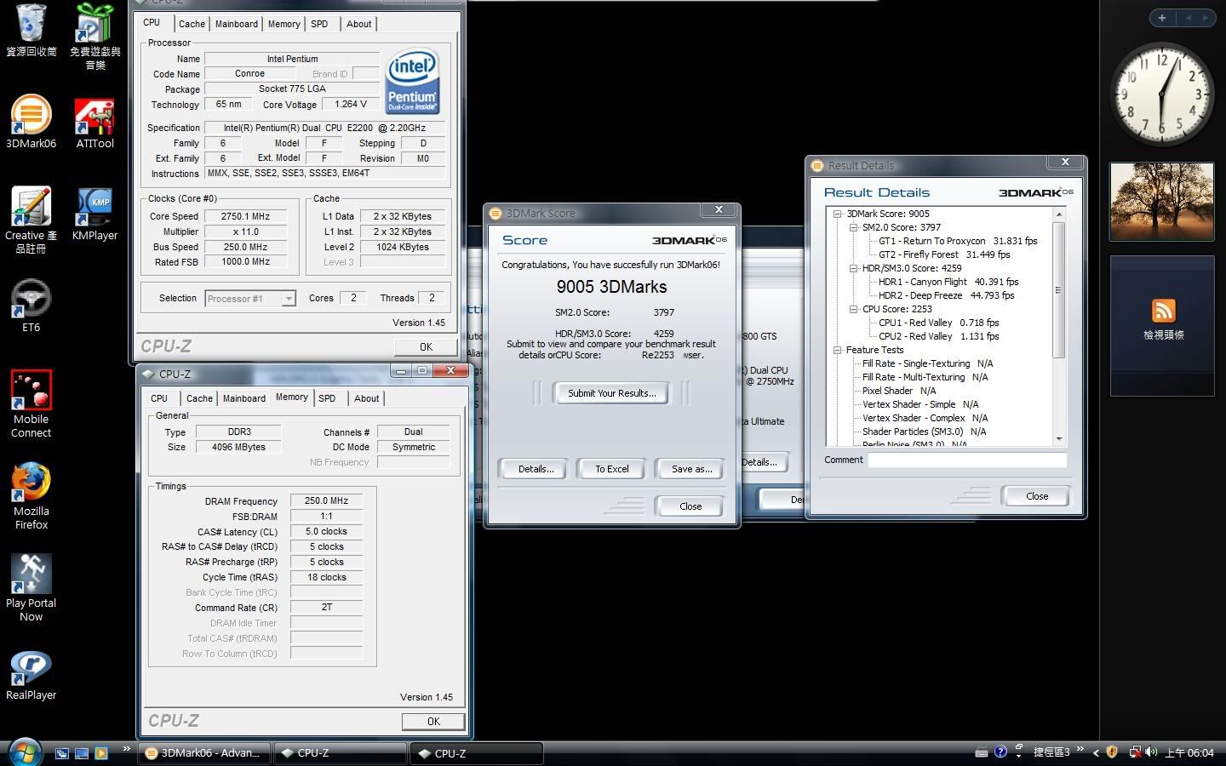This screenshot has width=1226, height=766.
Task: Select Fill Rate - Single-Texturing row
Action: (x=927, y=363)
